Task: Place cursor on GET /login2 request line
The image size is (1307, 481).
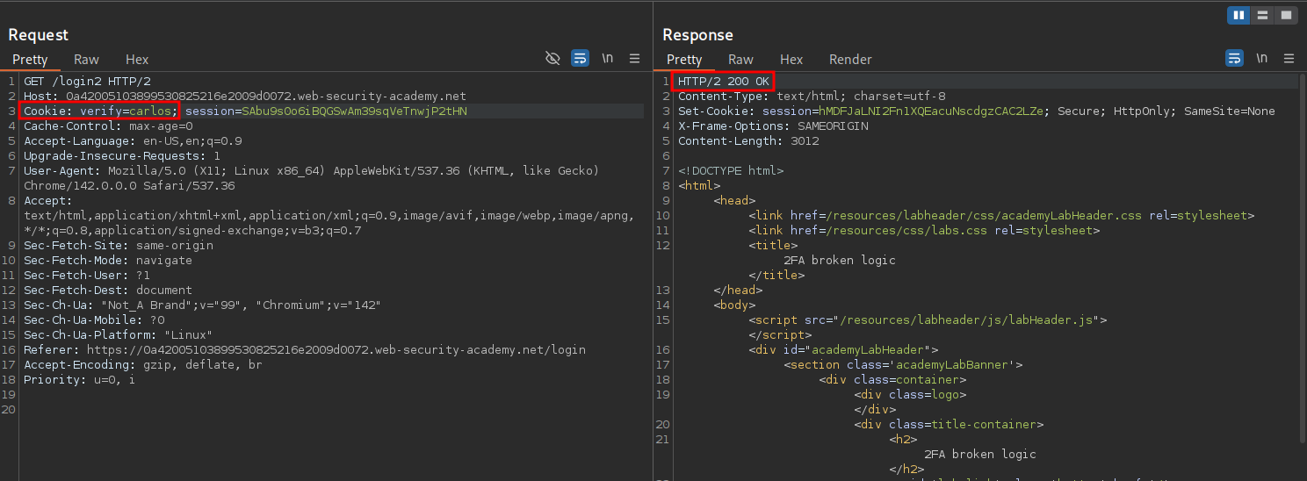Action: pyautogui.click(x=87, y=82)
